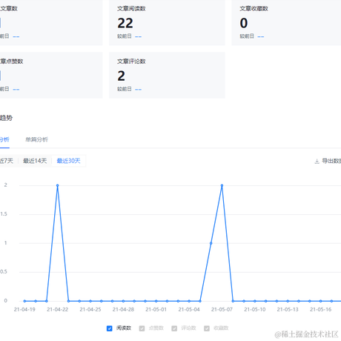Image resolution: width=341 pixels, height=341 pixels.
Task: Click the 较前日 text under 文章收藏数
Action: (x=247, y=36)
